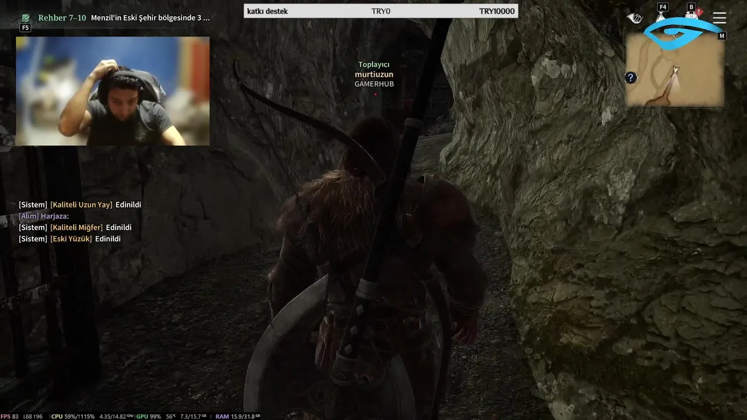Image resolution: width=747 pixels, height=420 pixels.
Task: Open the quest guide book icon
Action: 26,17
